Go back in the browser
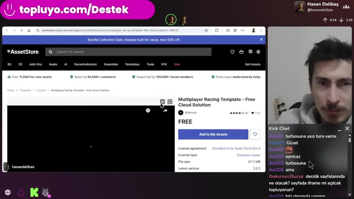The image size is (354, 199). pos(7,30)
